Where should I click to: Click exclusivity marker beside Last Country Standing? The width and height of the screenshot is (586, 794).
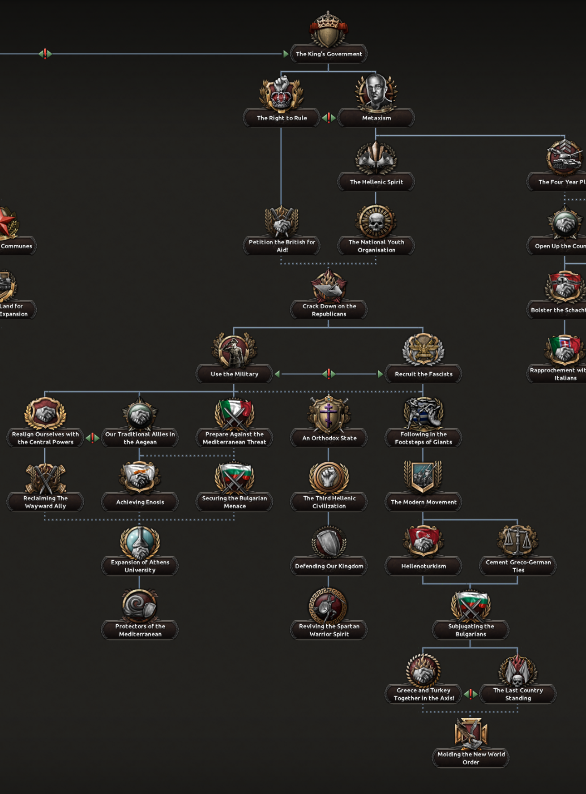coord(471,694)
